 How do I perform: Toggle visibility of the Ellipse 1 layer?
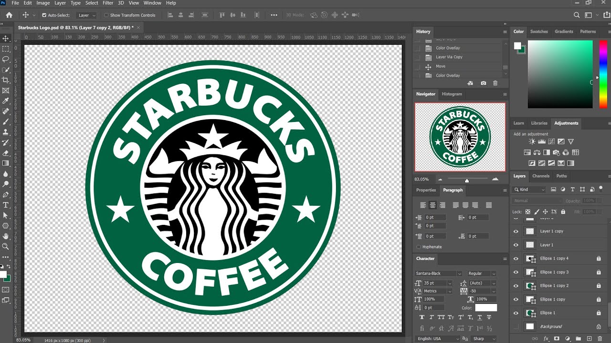tap(516, 313)
